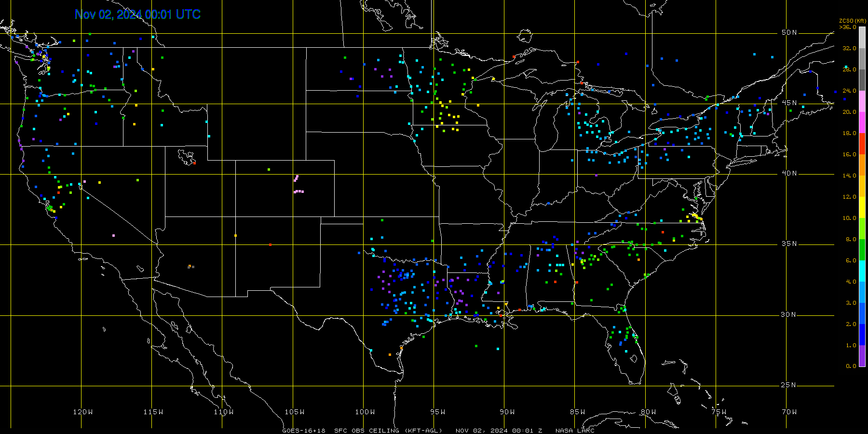Image resolution: width=868 pixels, height=434 pixels.
Task: Click the 120W longitude label
Action: tap(83, 412)
